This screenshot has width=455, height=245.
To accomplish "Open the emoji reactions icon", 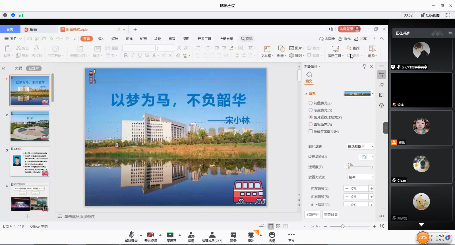I will (x=272, y=235).
